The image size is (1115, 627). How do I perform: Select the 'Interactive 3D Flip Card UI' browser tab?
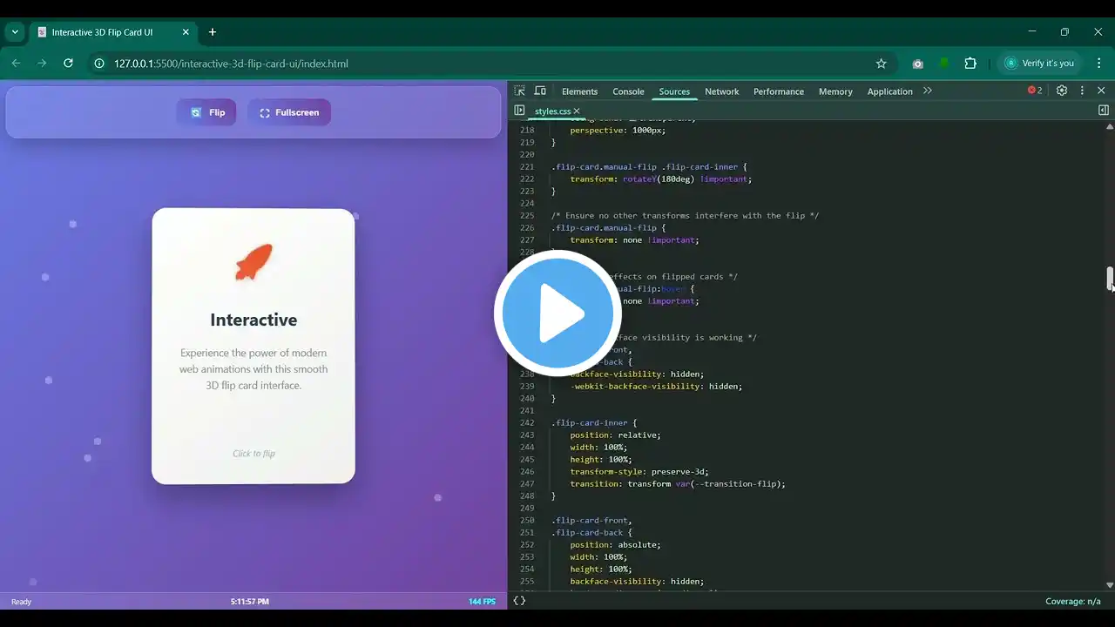[x=113, y=32]
